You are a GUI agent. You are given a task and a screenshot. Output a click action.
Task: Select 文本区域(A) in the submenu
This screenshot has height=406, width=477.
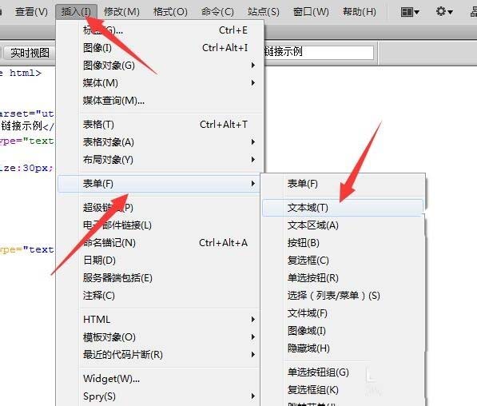343,225
